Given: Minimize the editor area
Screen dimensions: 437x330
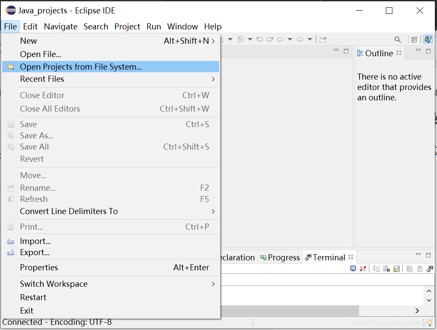Looking at the screenshot, I should point(336,50).
